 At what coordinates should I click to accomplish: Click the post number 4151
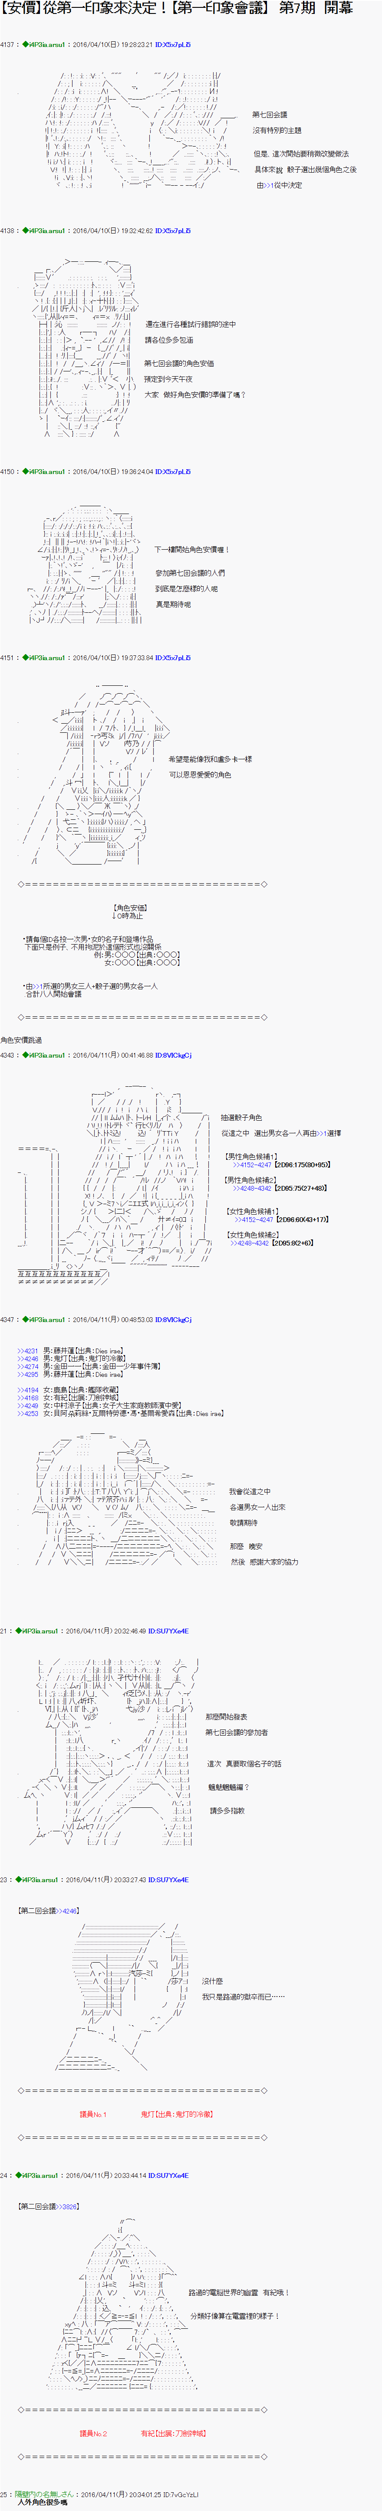pos(8,658)
